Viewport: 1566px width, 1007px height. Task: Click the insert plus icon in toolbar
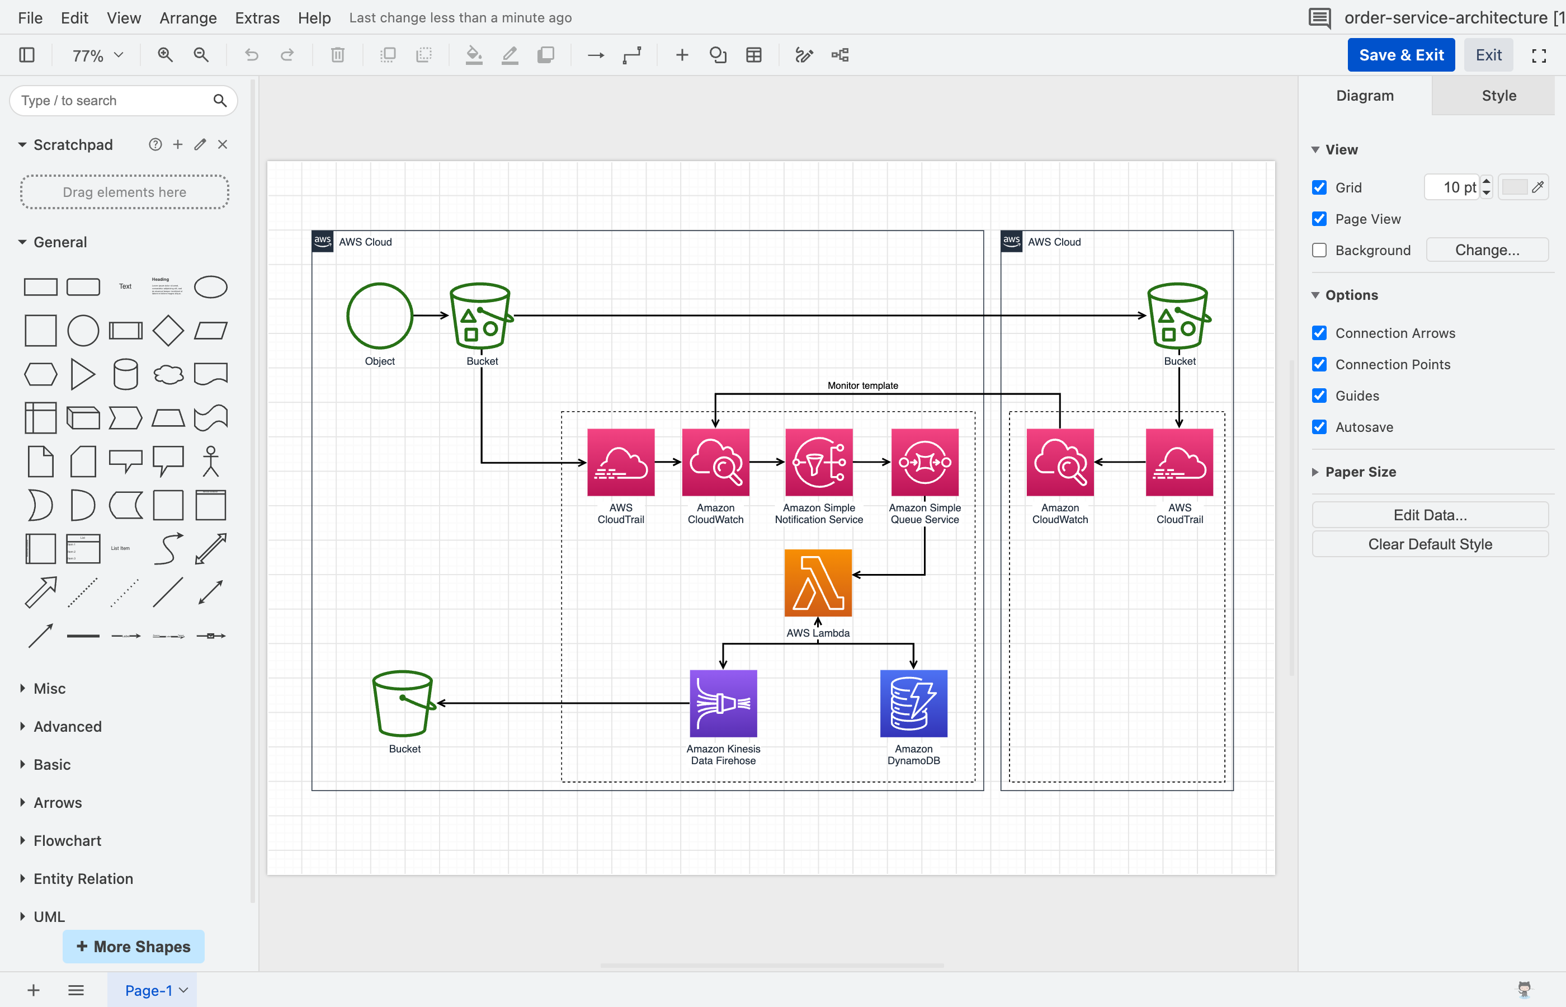[x=682, y=55]
